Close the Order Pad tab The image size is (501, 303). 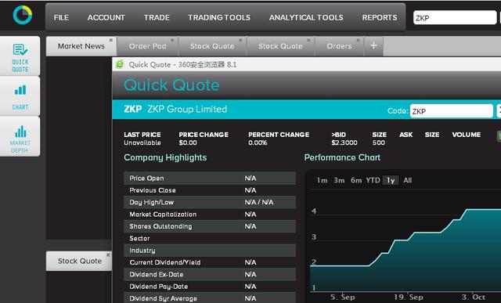(x=172, y=40)
